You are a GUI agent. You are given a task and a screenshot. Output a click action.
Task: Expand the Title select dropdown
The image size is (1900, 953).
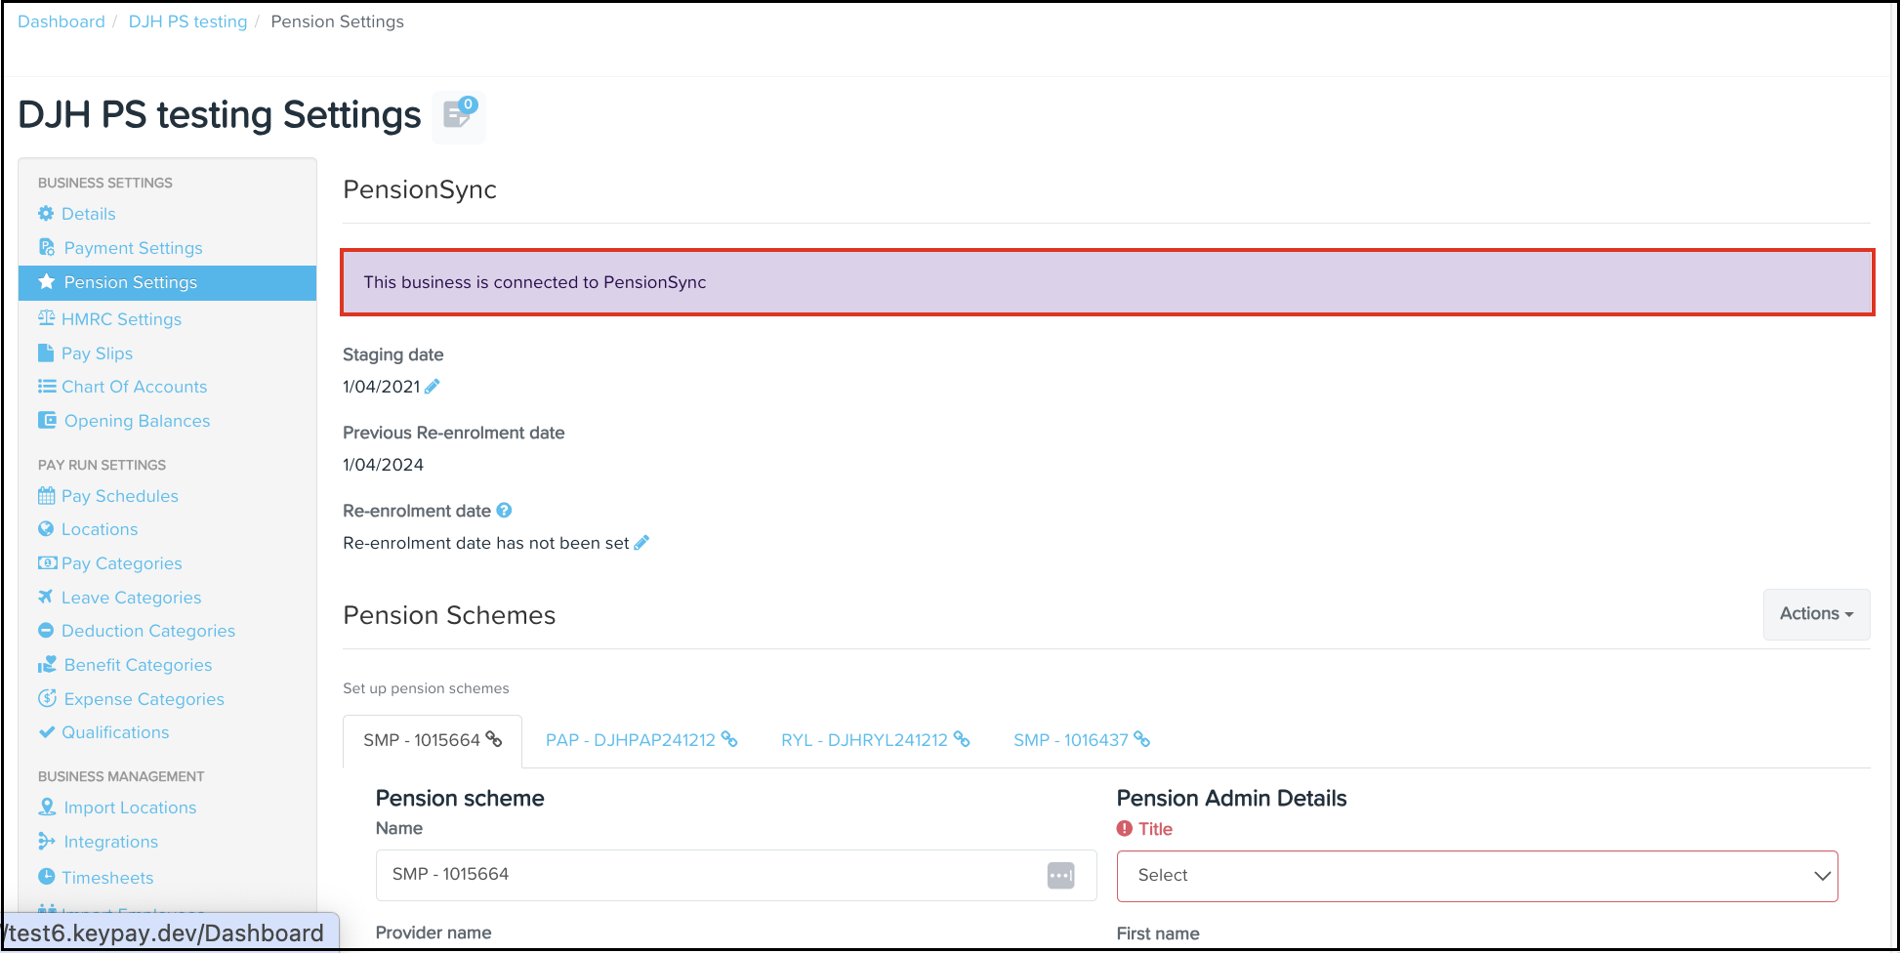tap(1476, 876)
